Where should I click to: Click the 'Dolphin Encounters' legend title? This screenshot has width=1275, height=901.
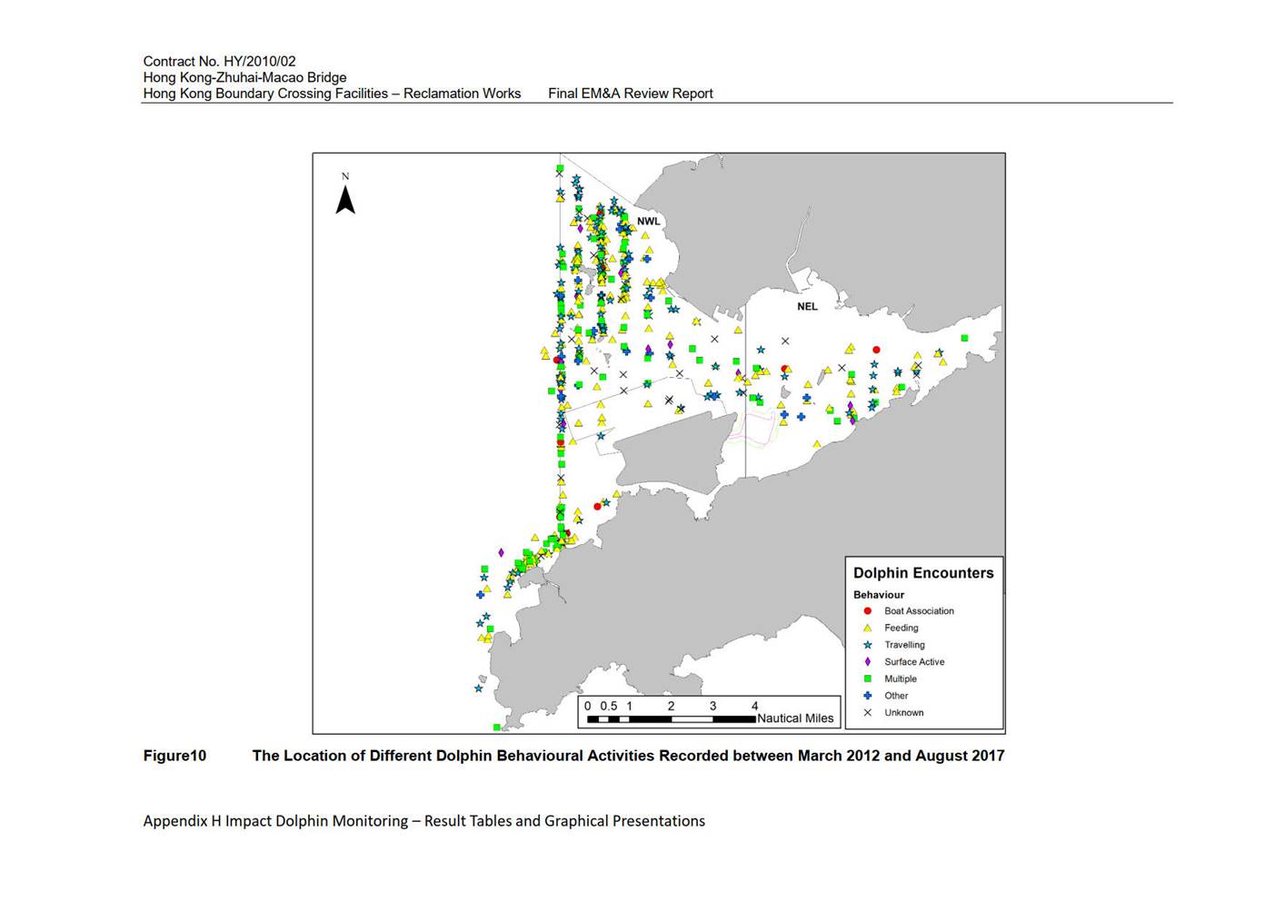923,573
